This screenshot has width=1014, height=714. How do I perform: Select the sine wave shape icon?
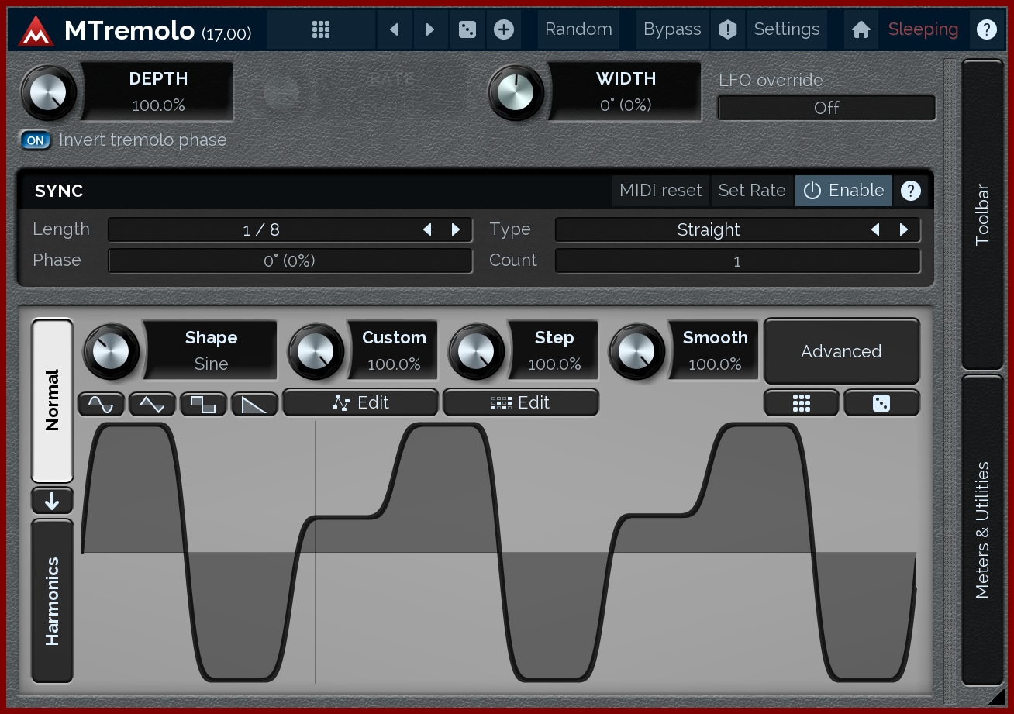pos(101,404)
